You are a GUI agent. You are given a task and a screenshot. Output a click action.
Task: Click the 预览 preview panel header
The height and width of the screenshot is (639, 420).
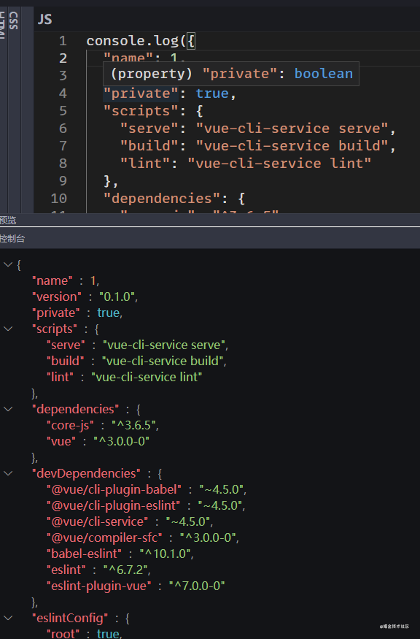[8, 221]
